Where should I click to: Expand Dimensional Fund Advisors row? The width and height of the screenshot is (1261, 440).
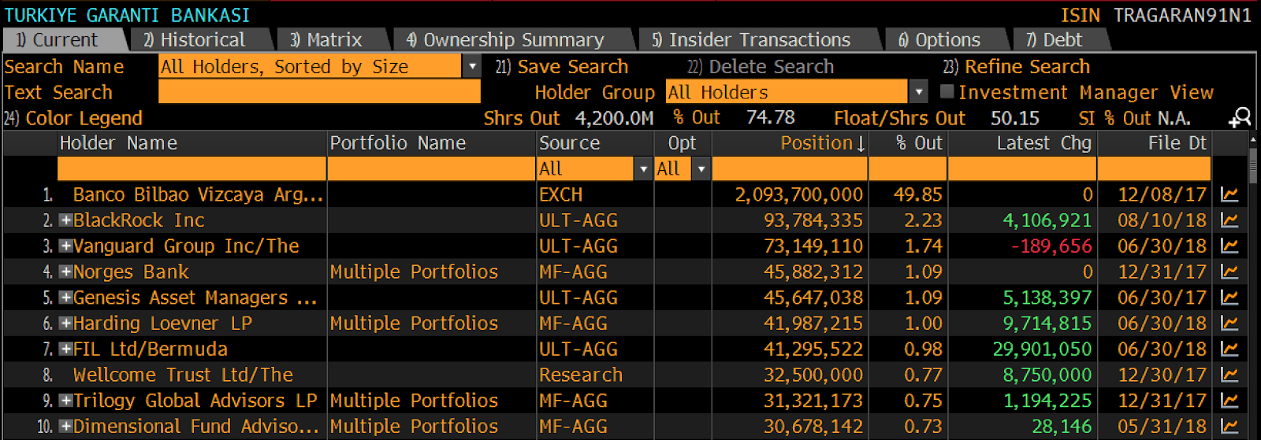click(66, 426)
